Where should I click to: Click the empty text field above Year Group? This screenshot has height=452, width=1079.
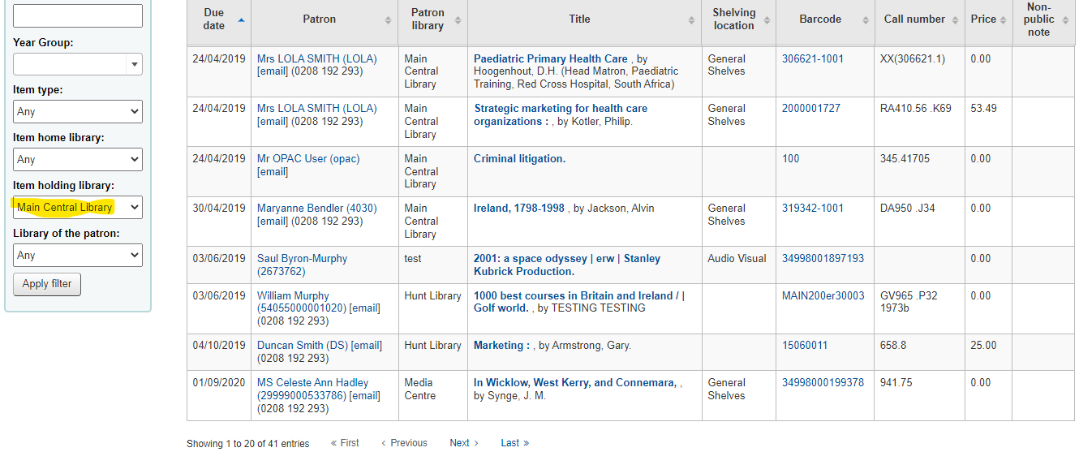pyautogui.click(x=78, y=15)
